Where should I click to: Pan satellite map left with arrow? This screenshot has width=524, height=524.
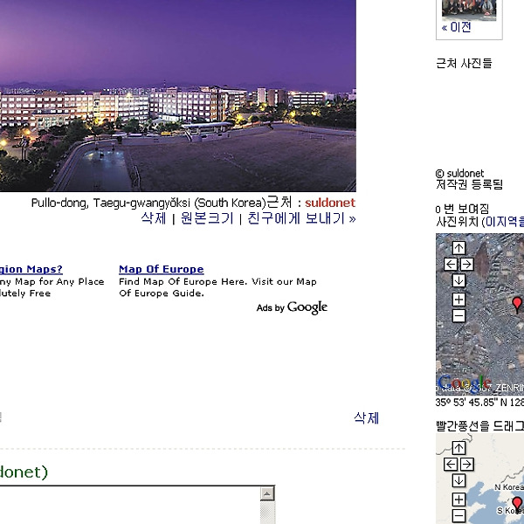pos(451,264)
